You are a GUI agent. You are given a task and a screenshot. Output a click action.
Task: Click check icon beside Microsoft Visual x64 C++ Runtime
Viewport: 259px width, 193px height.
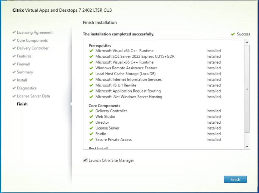(91, 51)
